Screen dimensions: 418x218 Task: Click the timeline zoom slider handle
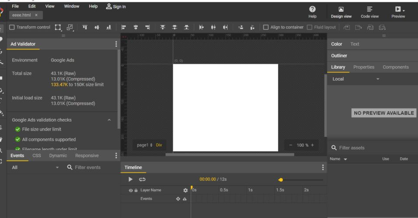[280, 180]
